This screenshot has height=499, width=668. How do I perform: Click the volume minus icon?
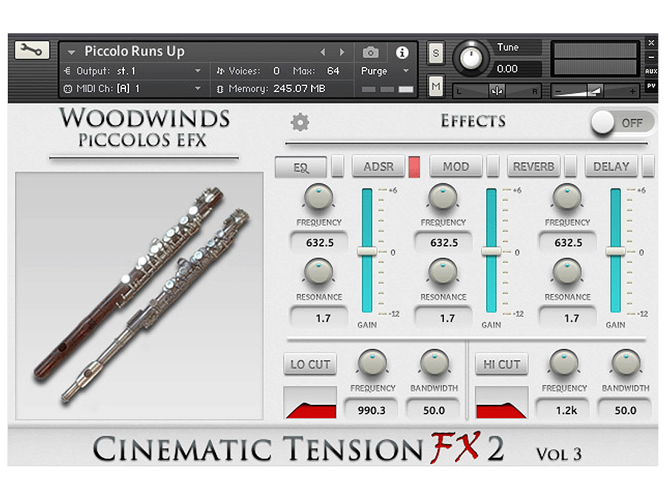point(558,91)
